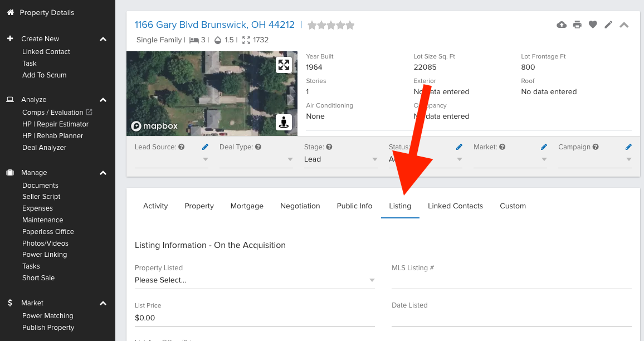Screen dimensions: 644x341
Task: Open the Deal Analyzer
Action: pos(45,148)
